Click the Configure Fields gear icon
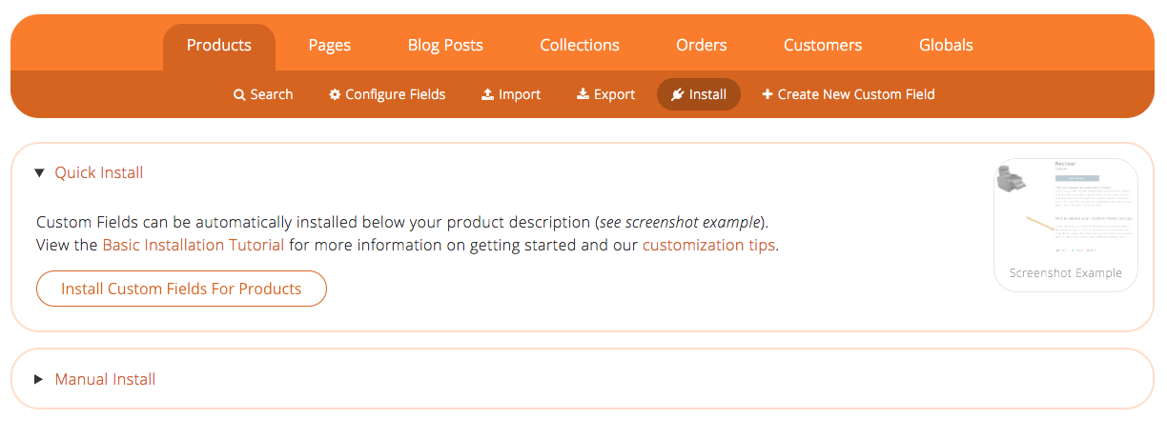Image resolution: width=1167 pixels, height=439 pixels. (335, 94)
